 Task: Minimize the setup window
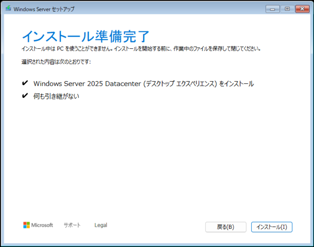click(273, 9)
